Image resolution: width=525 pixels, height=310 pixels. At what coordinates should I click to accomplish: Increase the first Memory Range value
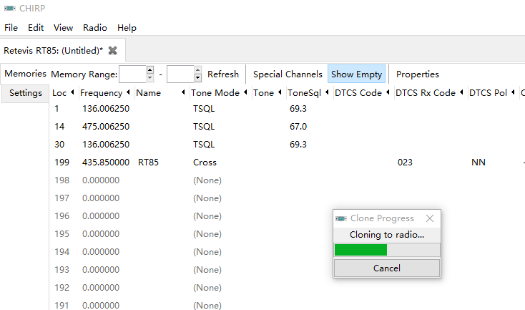click(150, 70)
